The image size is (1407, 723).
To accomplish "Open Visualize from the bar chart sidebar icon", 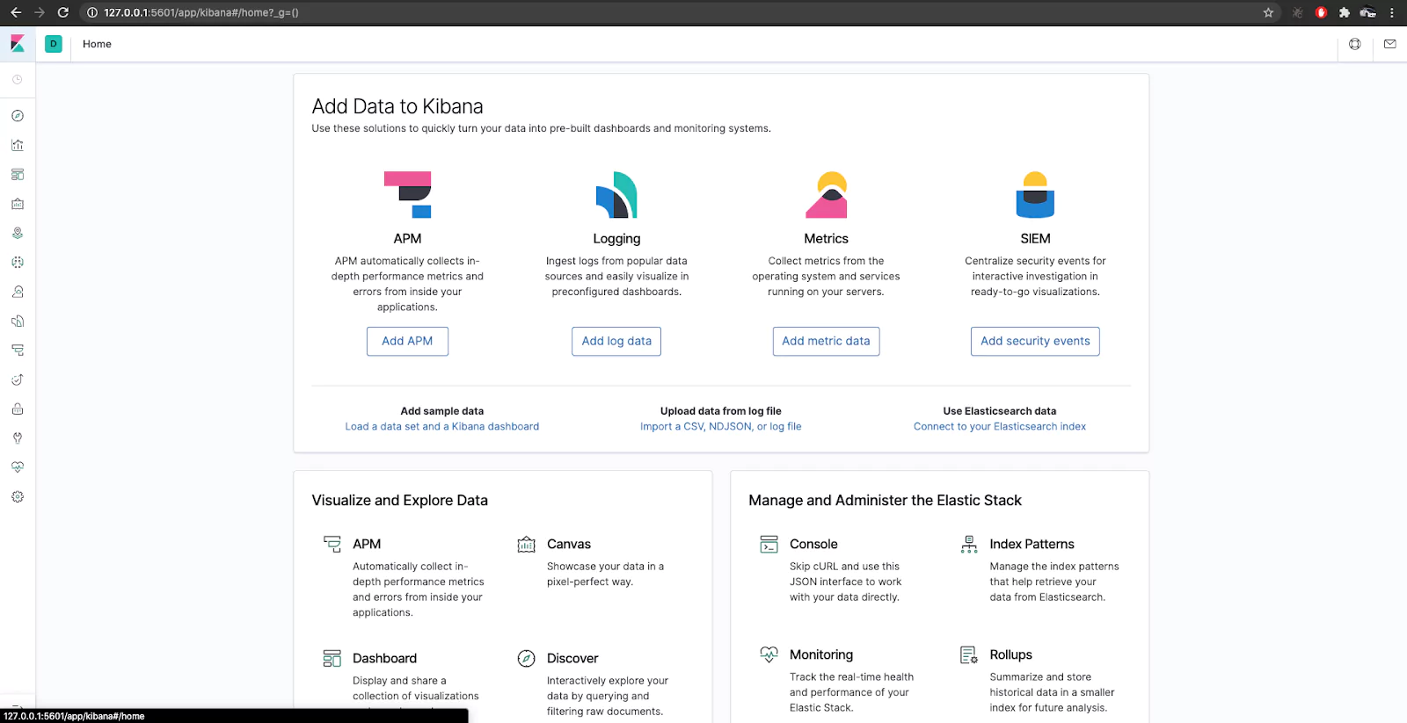I will tap(18, 145).
